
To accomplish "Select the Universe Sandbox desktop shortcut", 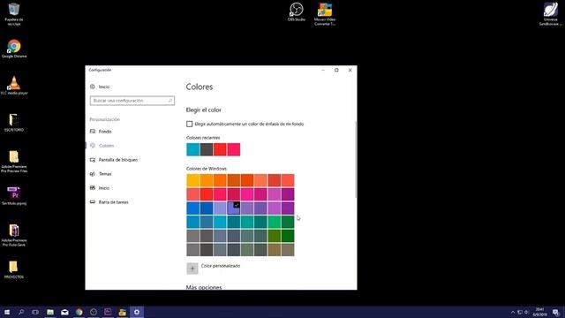I will (x=551, y=14).
